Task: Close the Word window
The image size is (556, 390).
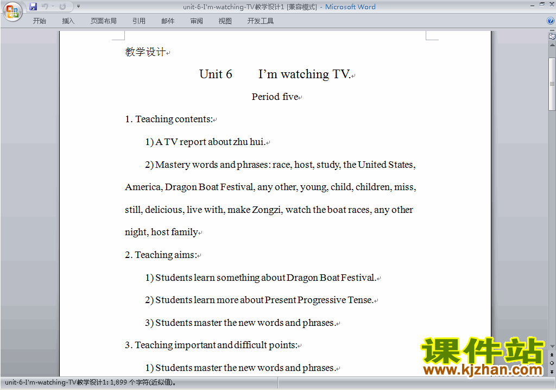Action: [x=552, y=4]
